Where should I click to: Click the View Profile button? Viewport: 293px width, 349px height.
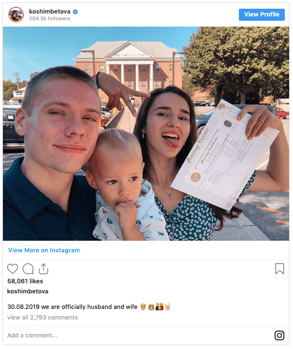tap(262, 15)
